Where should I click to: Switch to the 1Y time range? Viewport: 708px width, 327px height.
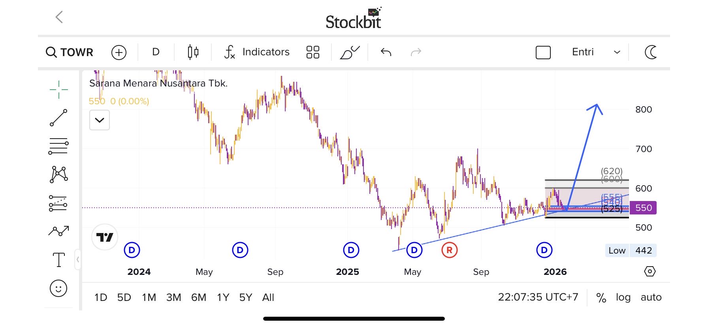point(223,297)
